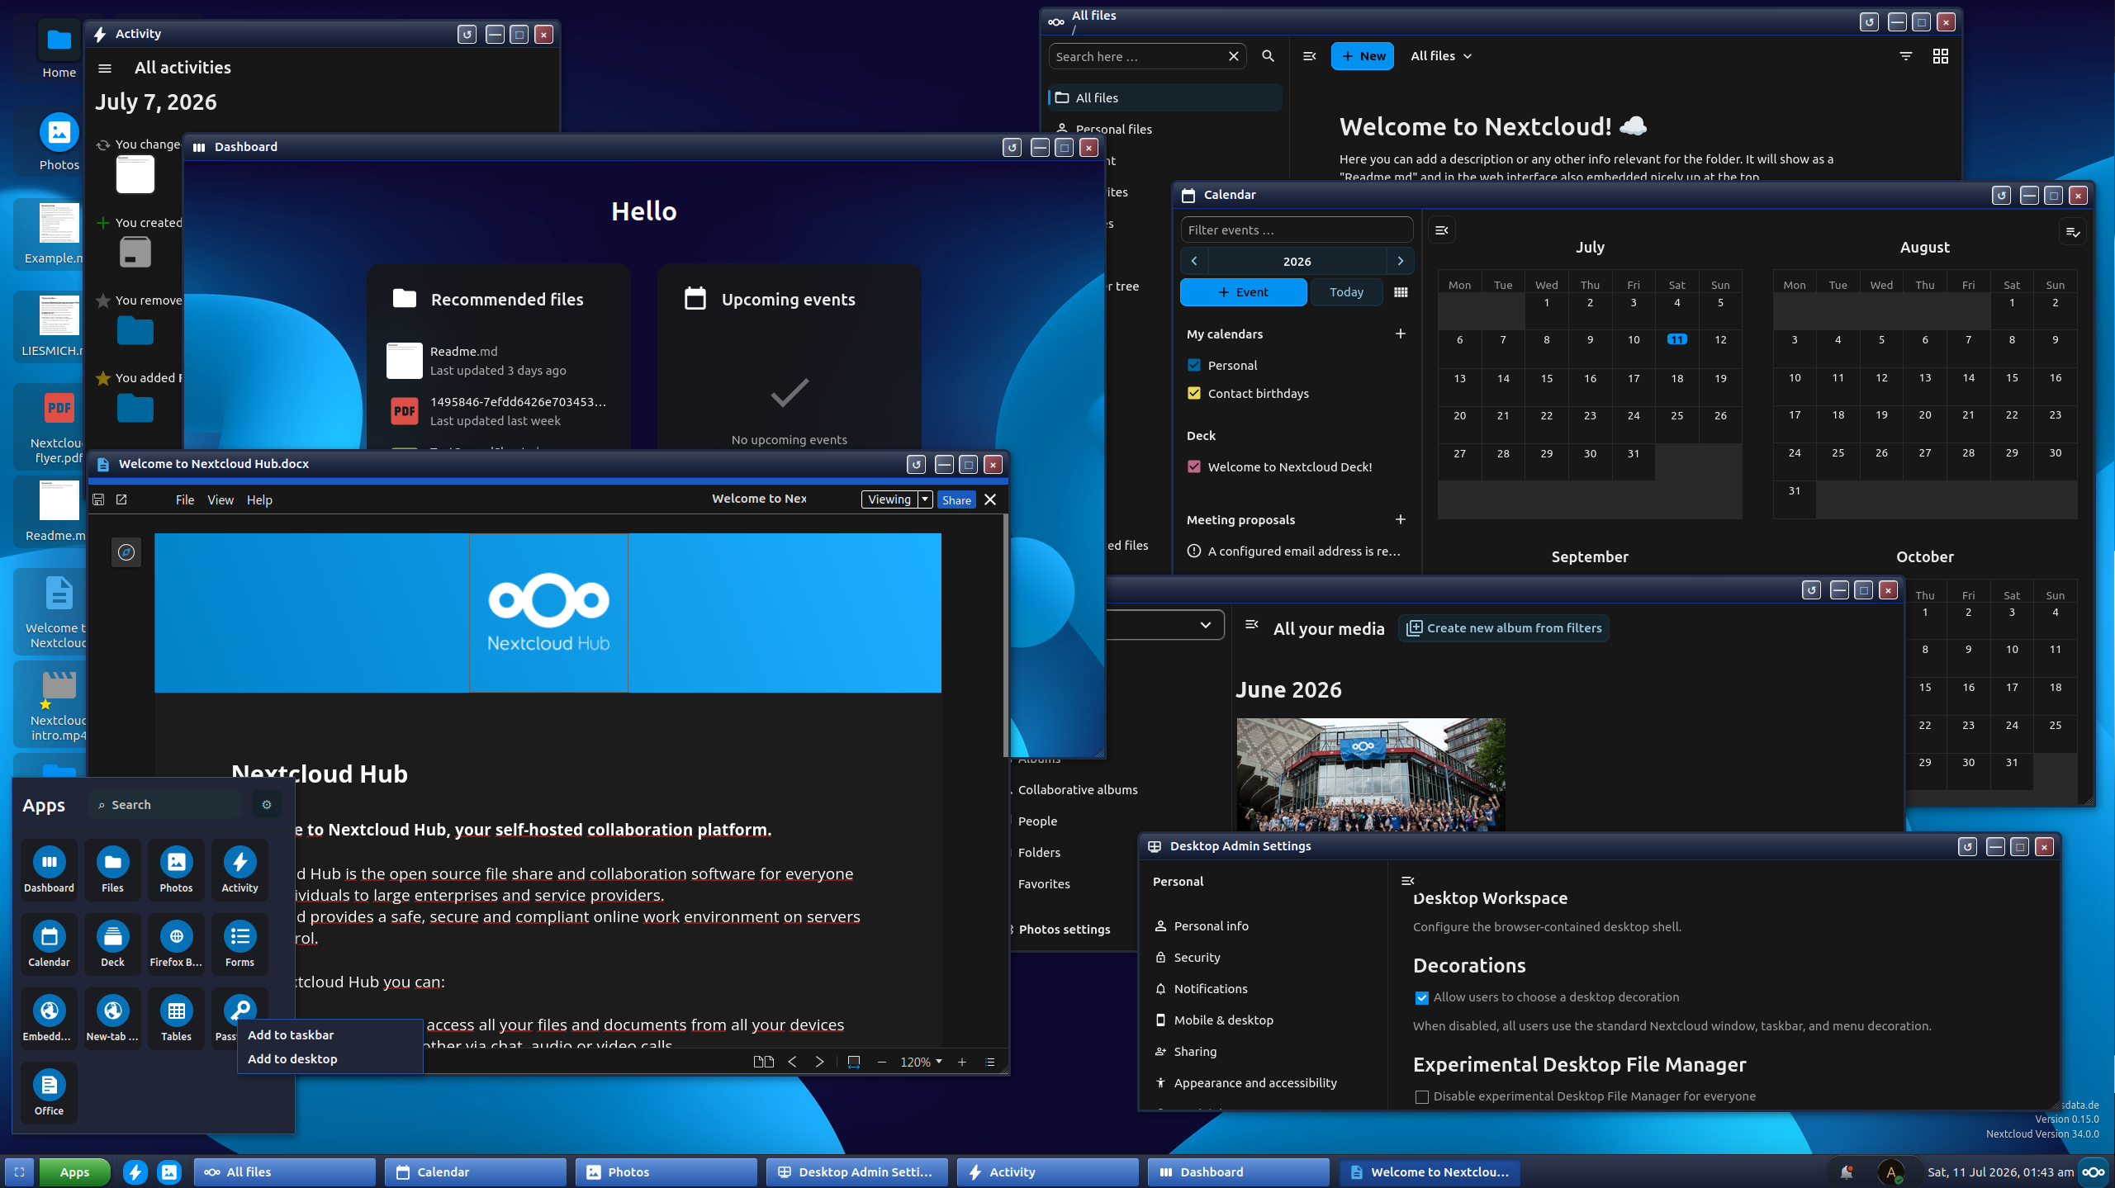Viewport: 2115px width, 1188px height.
Task: Open document in new window icon
Action: (x=121, y=499)
